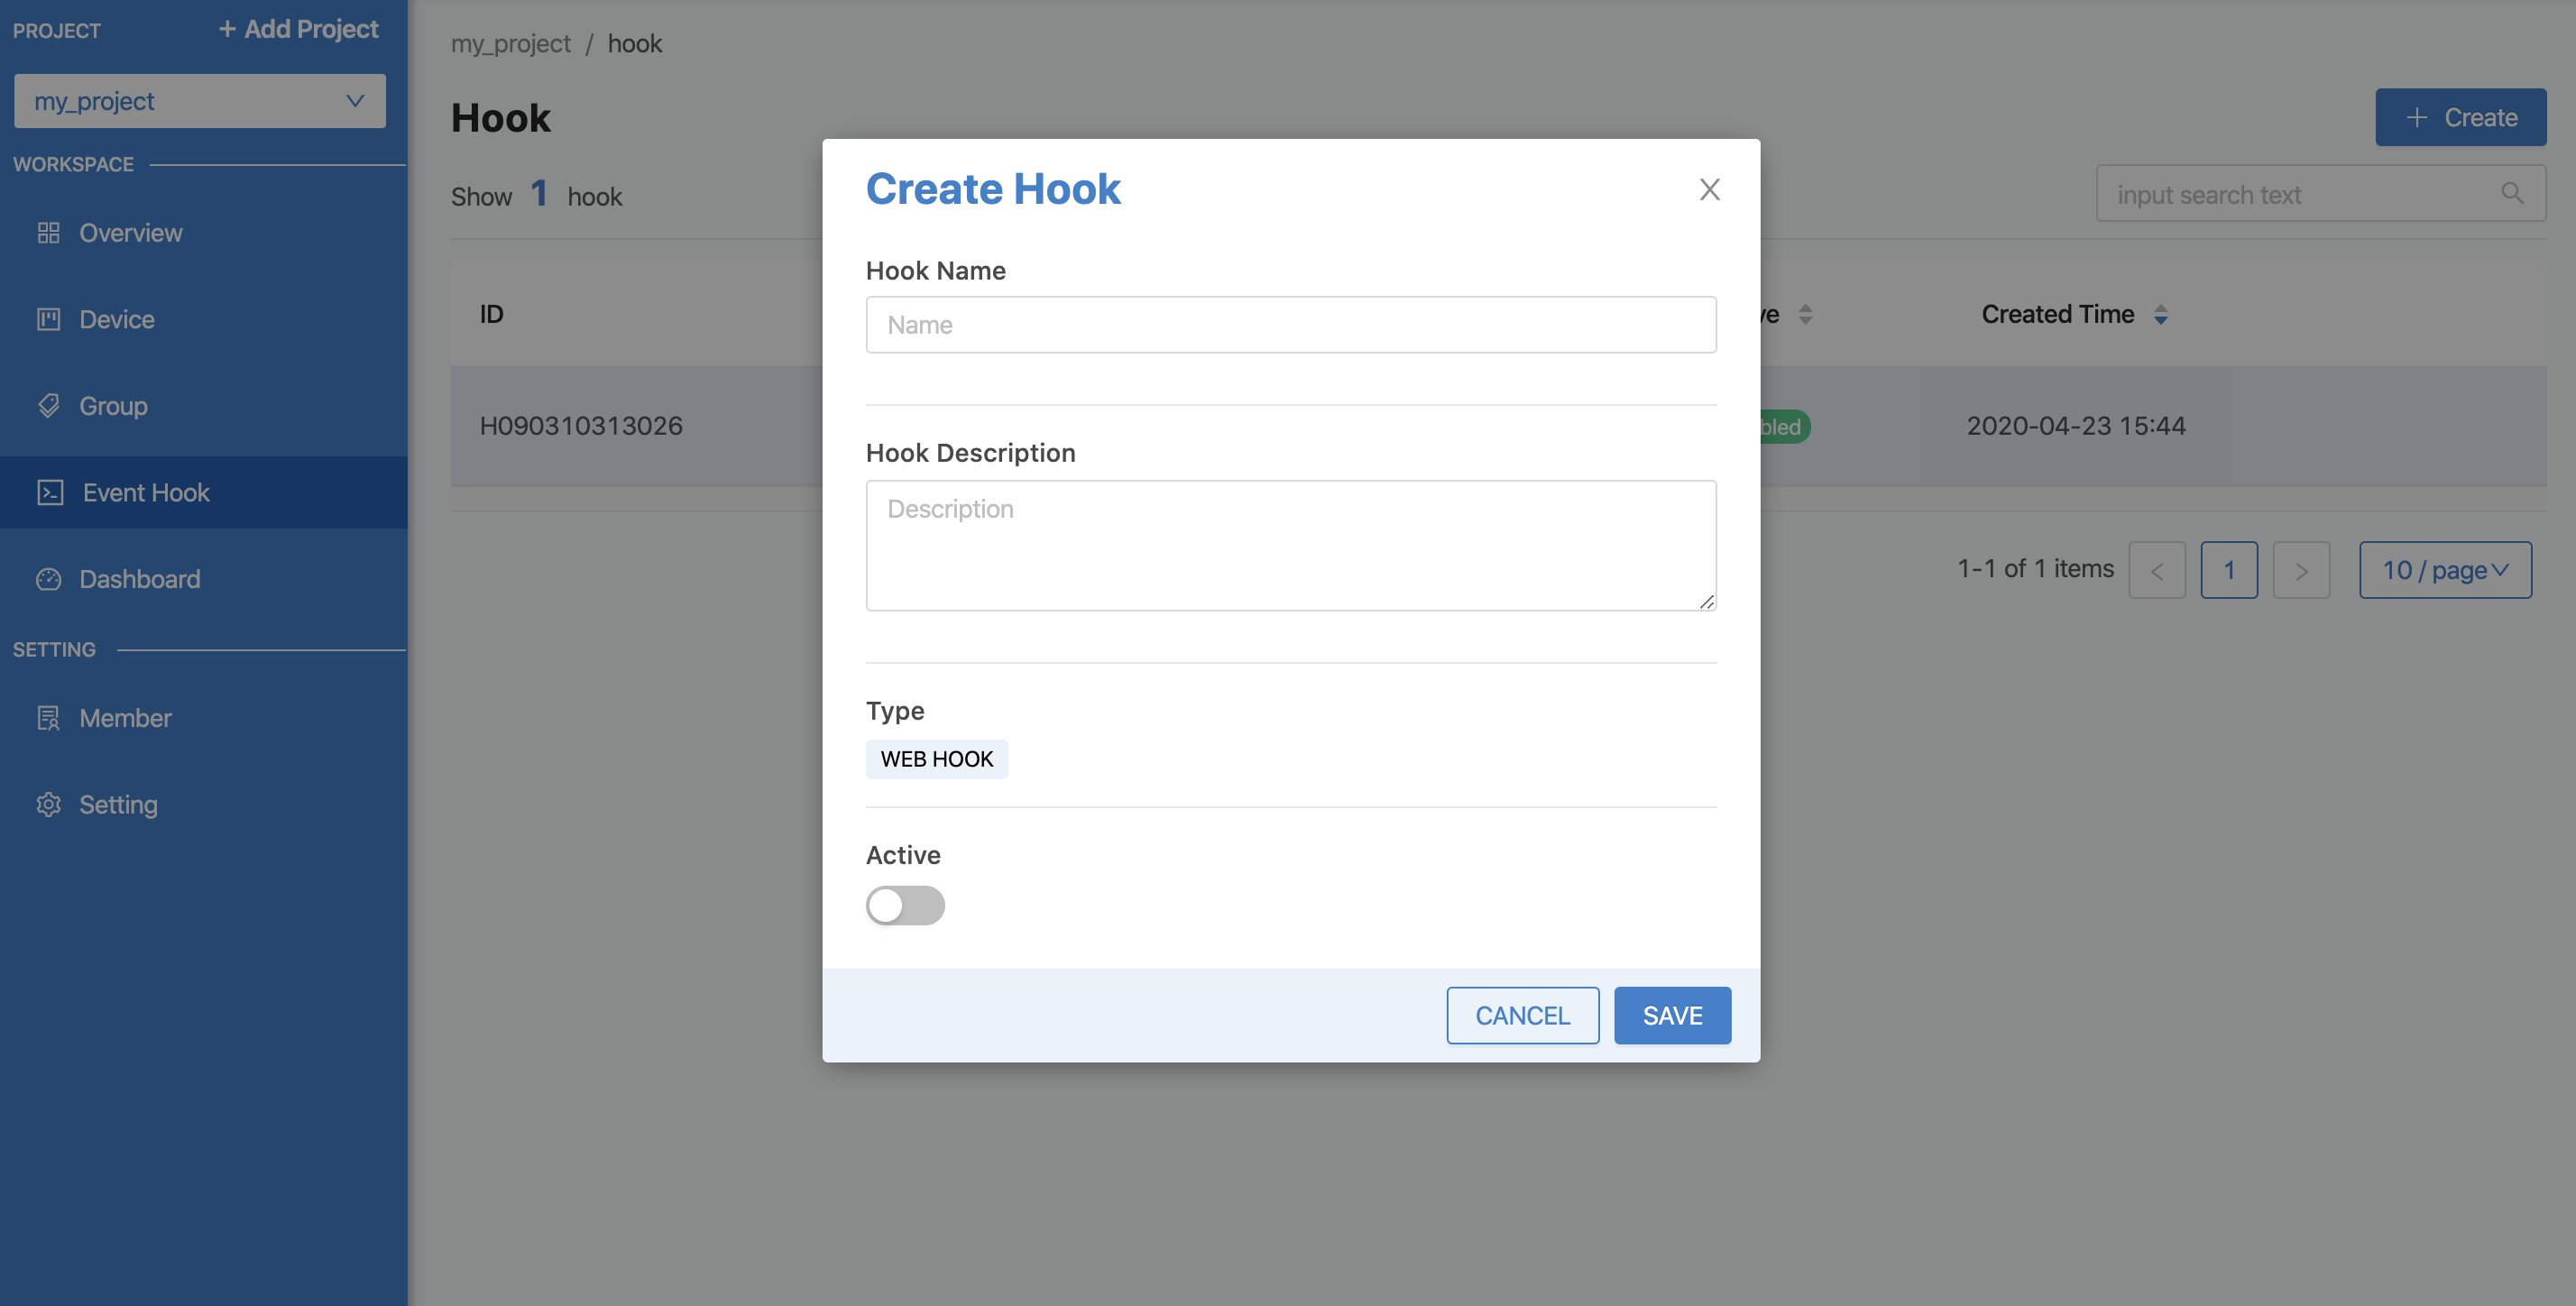Screen dimensions: 2576x1306
Task: Click created time 2020-04-23 15:44
Action: point(2076,426)
